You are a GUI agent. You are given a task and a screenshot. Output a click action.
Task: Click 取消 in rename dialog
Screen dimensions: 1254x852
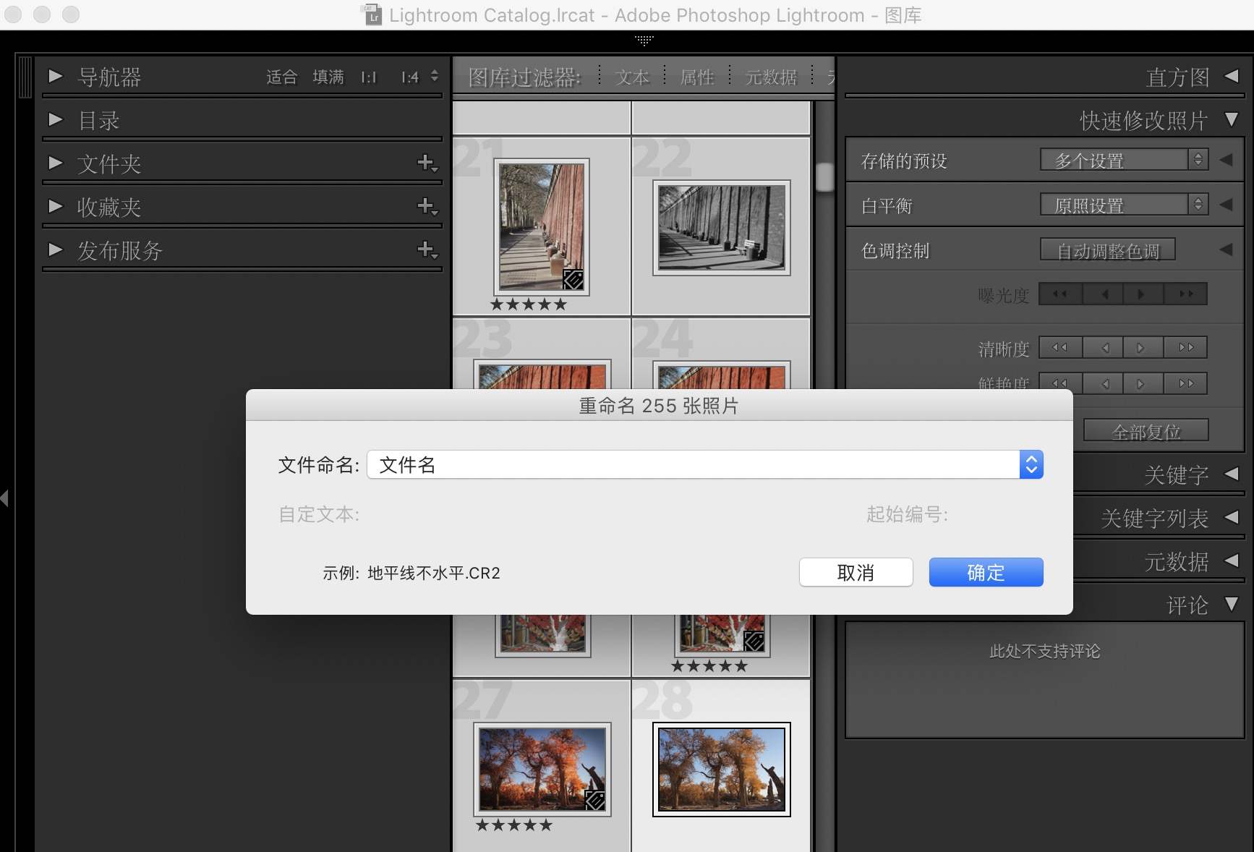point(856,572)
